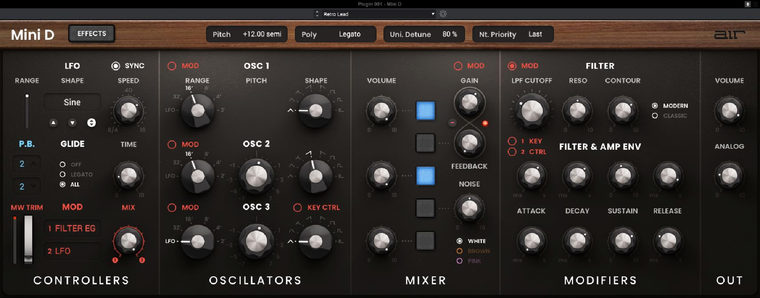Click the LFO RANGE vertical slider

[27, 111]
